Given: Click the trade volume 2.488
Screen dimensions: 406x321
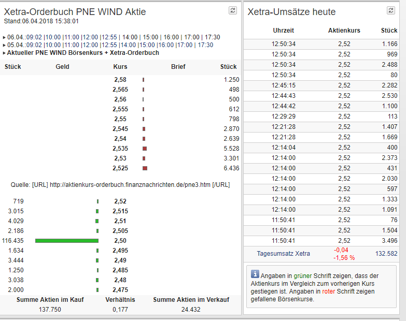Looking at the screenshot, I should (390, 65).
